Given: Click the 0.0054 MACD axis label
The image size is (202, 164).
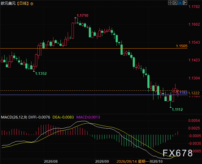Looking at the screenshot, I should tap(194, 121).
